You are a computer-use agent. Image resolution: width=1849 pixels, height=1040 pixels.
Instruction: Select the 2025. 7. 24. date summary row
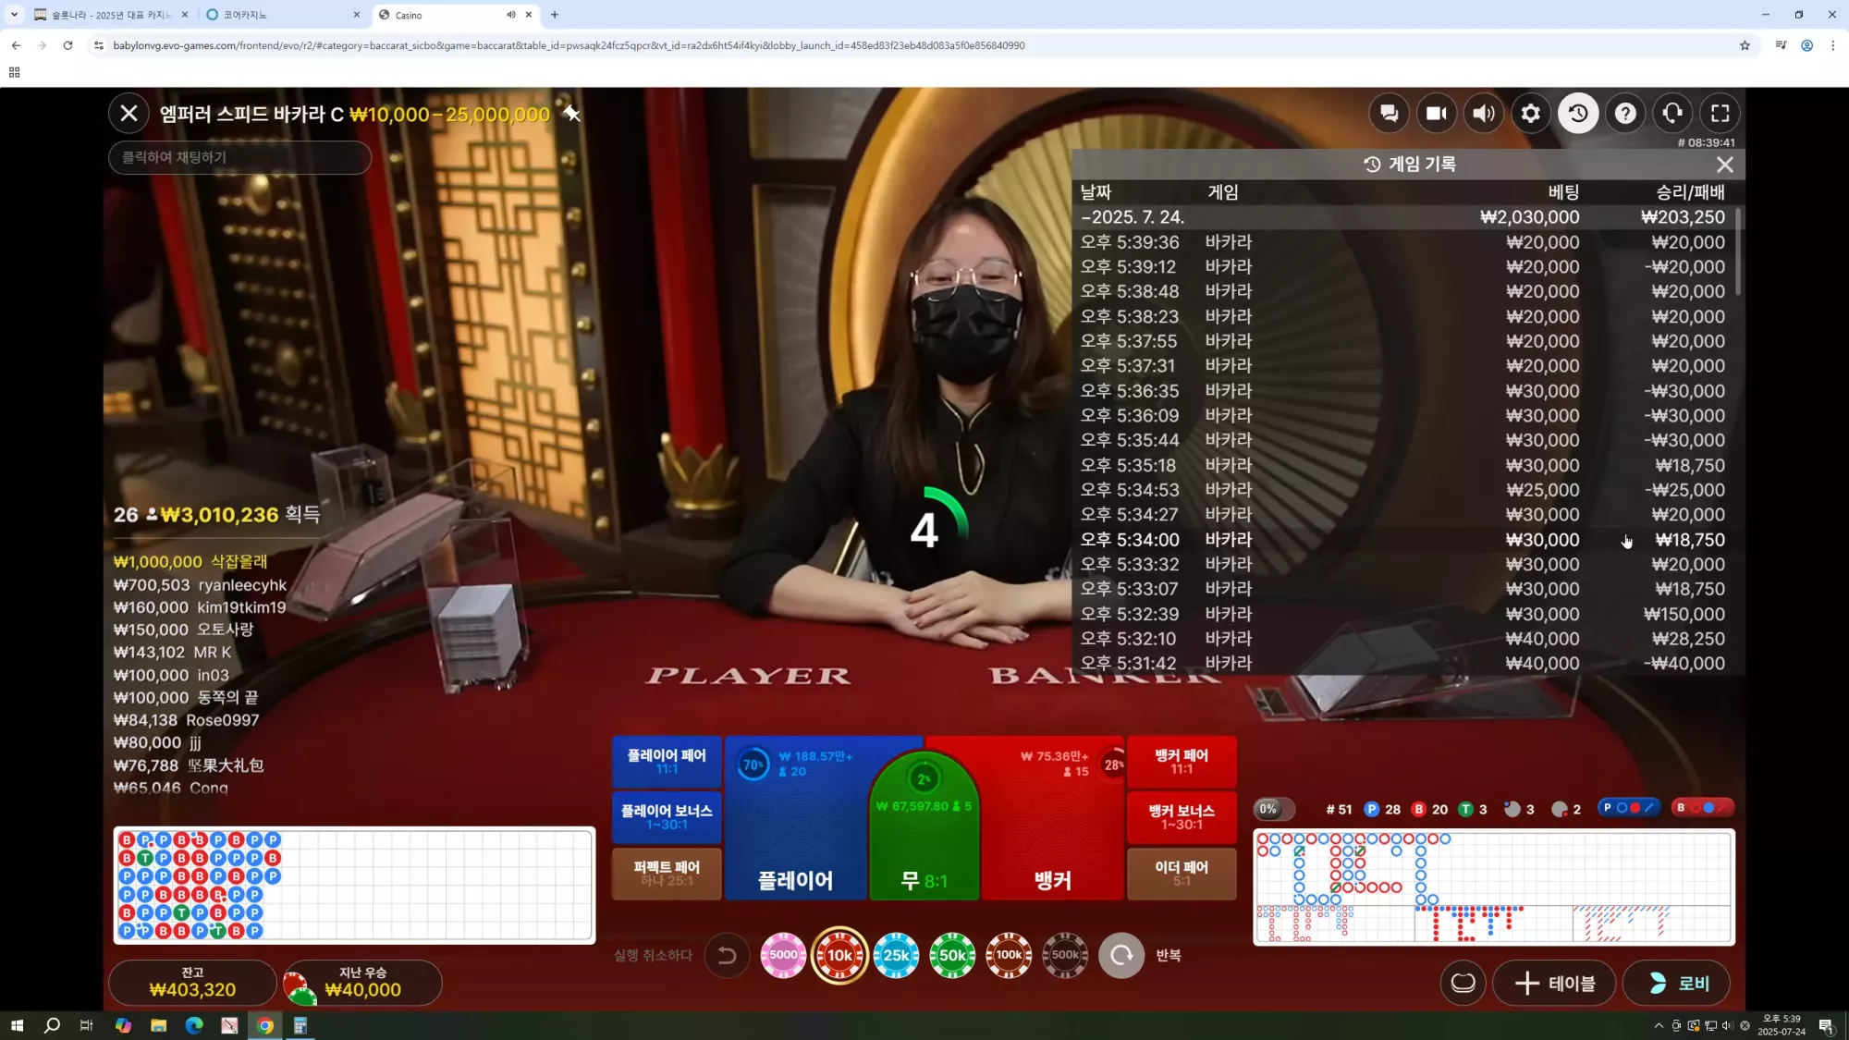[1402, 217]
